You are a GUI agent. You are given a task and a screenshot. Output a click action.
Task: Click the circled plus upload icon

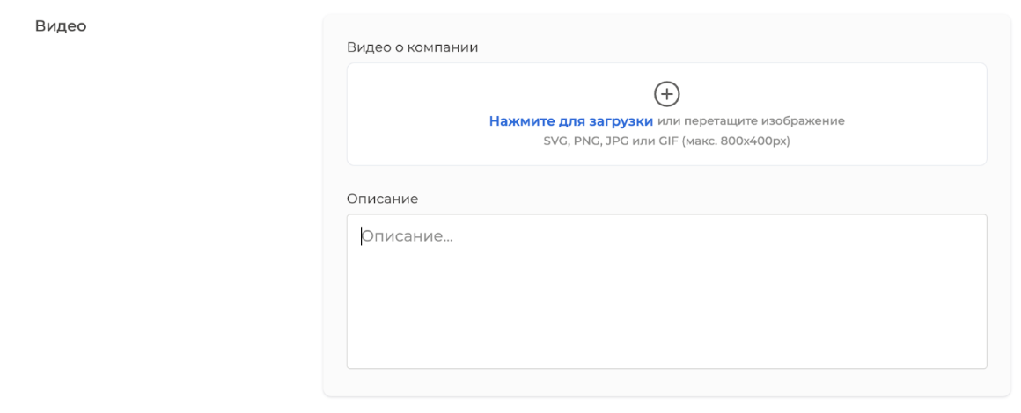click(666, 94)
